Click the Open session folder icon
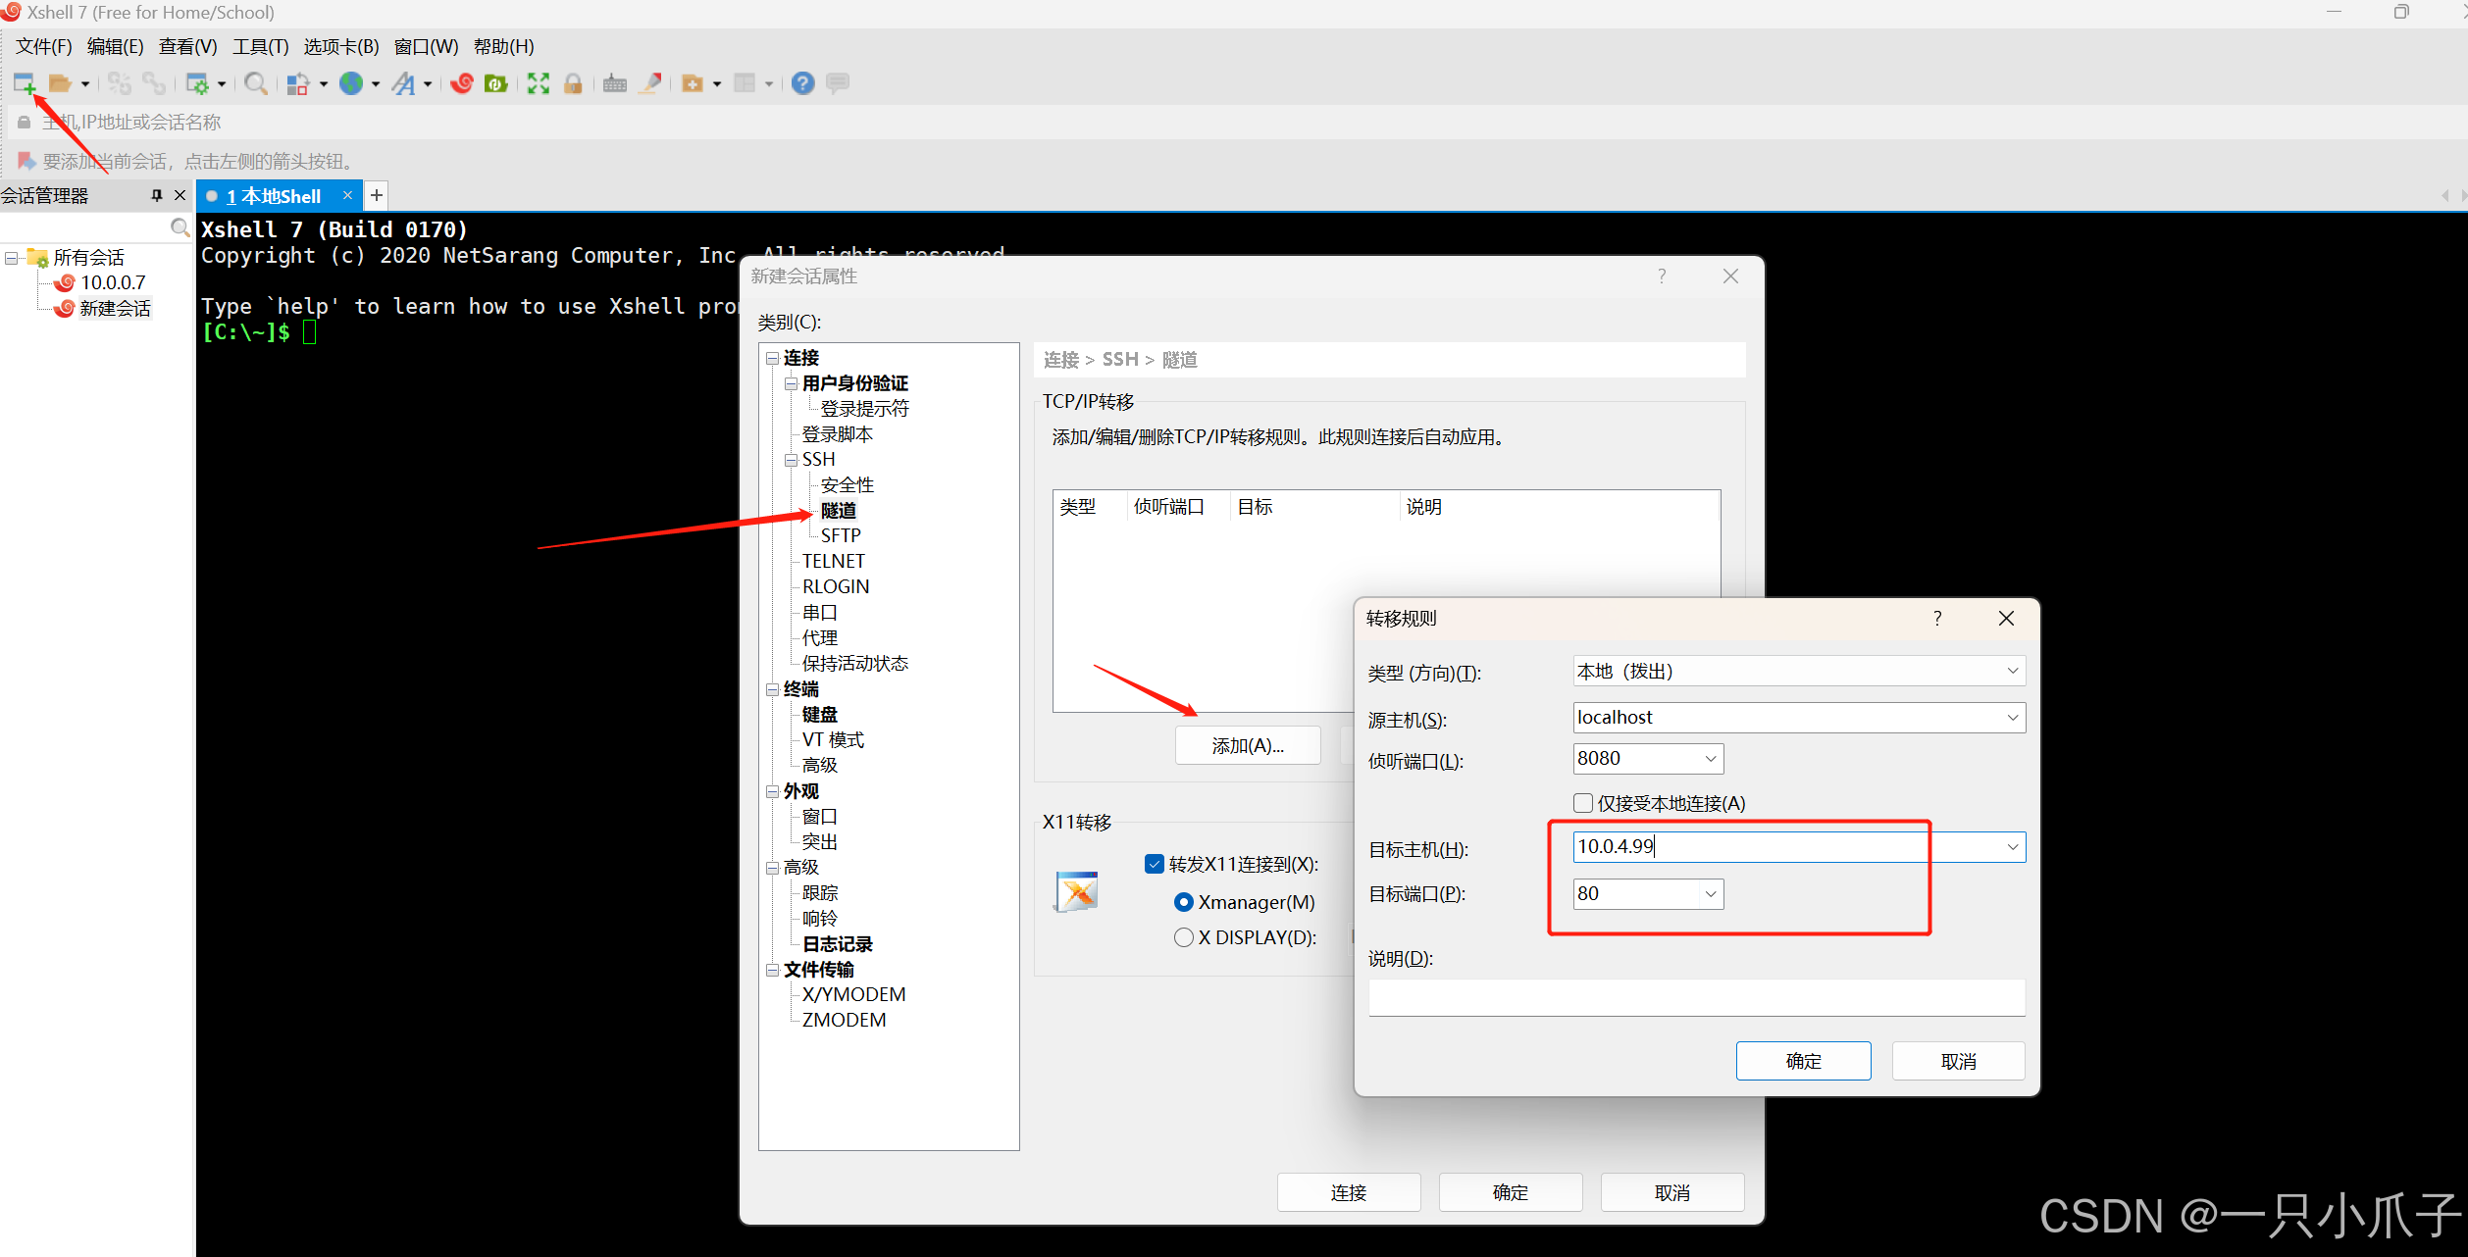 click(x=60, y=84)
